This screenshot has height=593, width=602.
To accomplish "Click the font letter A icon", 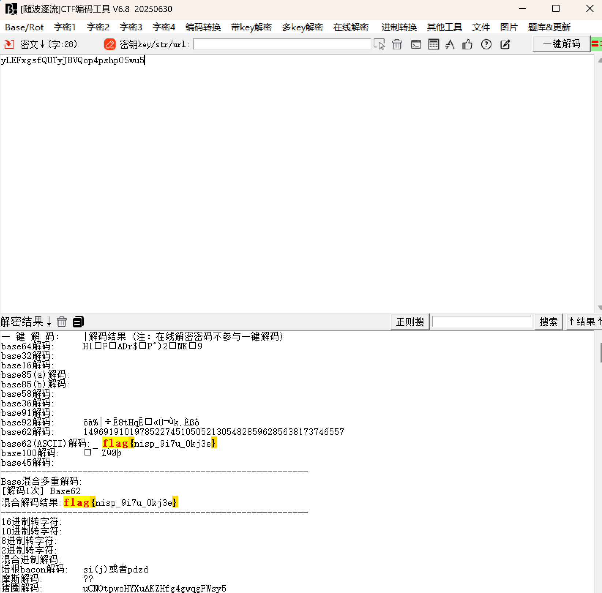I will pos(450,44).
